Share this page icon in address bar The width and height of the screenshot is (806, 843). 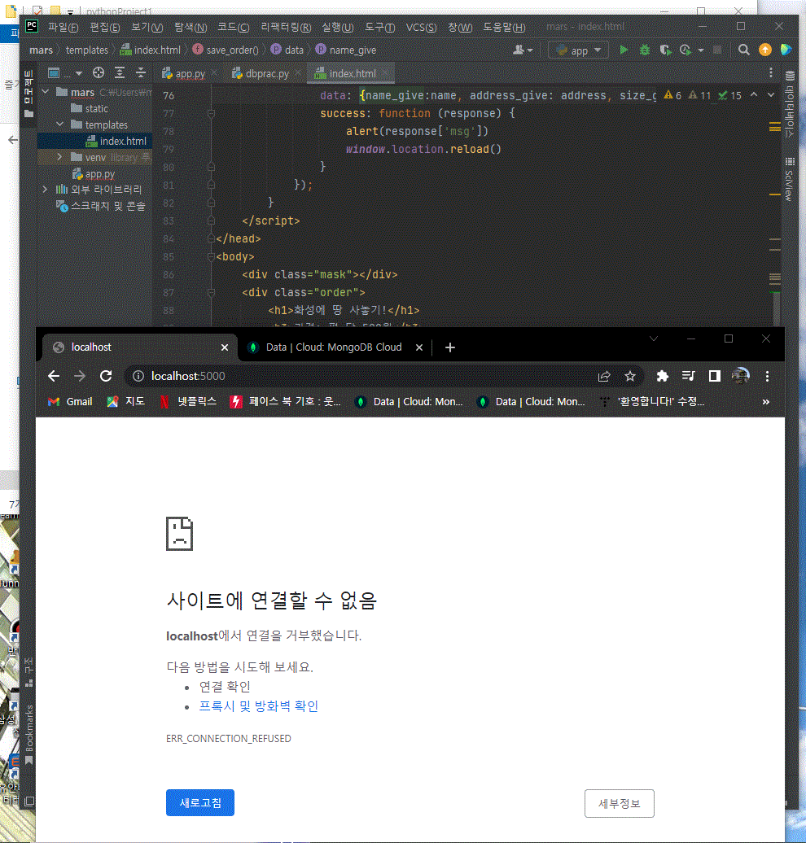604,376
